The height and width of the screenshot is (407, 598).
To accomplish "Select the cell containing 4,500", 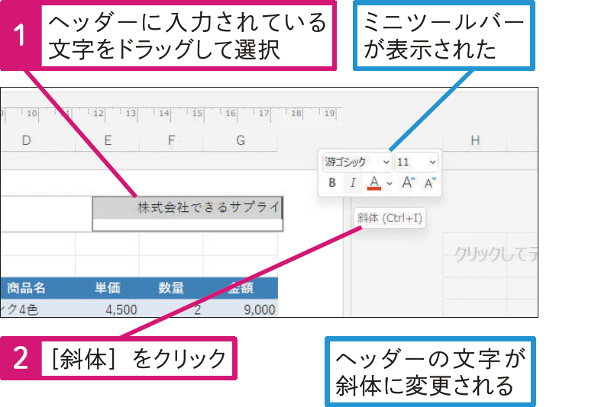I will pos(108,309).
